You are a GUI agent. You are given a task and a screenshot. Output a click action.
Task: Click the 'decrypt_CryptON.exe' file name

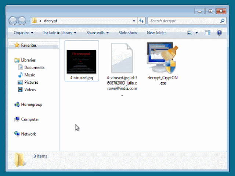click(163, 80)
